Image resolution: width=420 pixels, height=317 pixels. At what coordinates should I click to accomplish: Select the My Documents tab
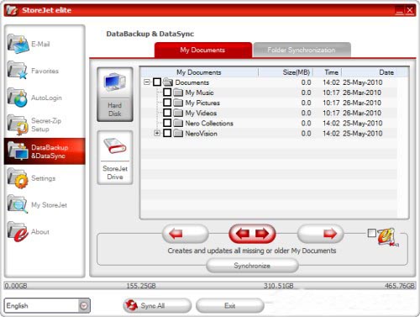202,50
